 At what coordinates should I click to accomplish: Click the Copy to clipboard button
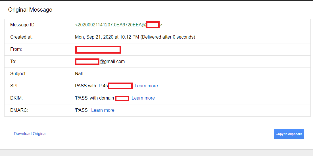(289, 134)
